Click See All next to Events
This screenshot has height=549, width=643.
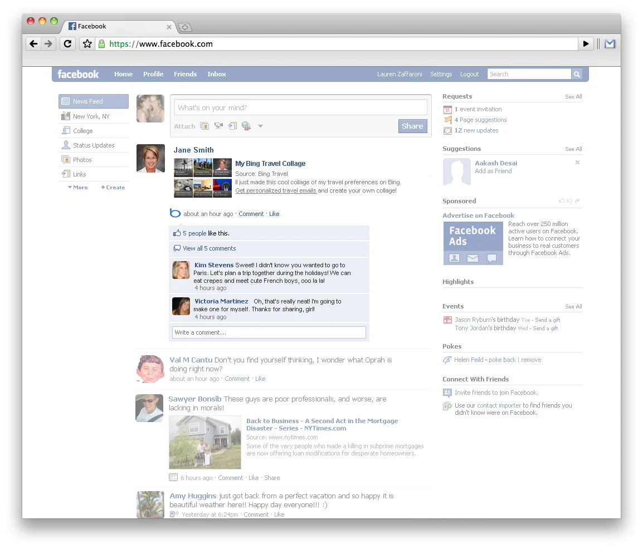click(x=573, y=306)
